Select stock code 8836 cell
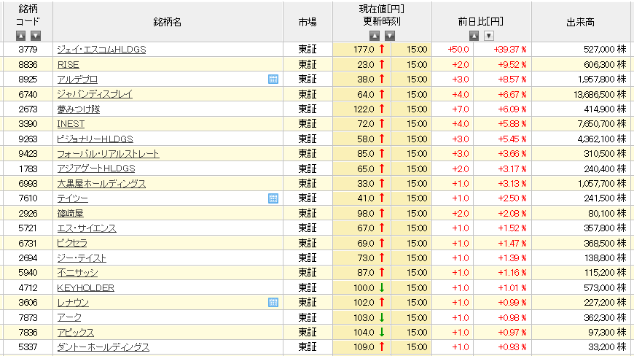This screenshot has height=356, width=634. point(28,65)
